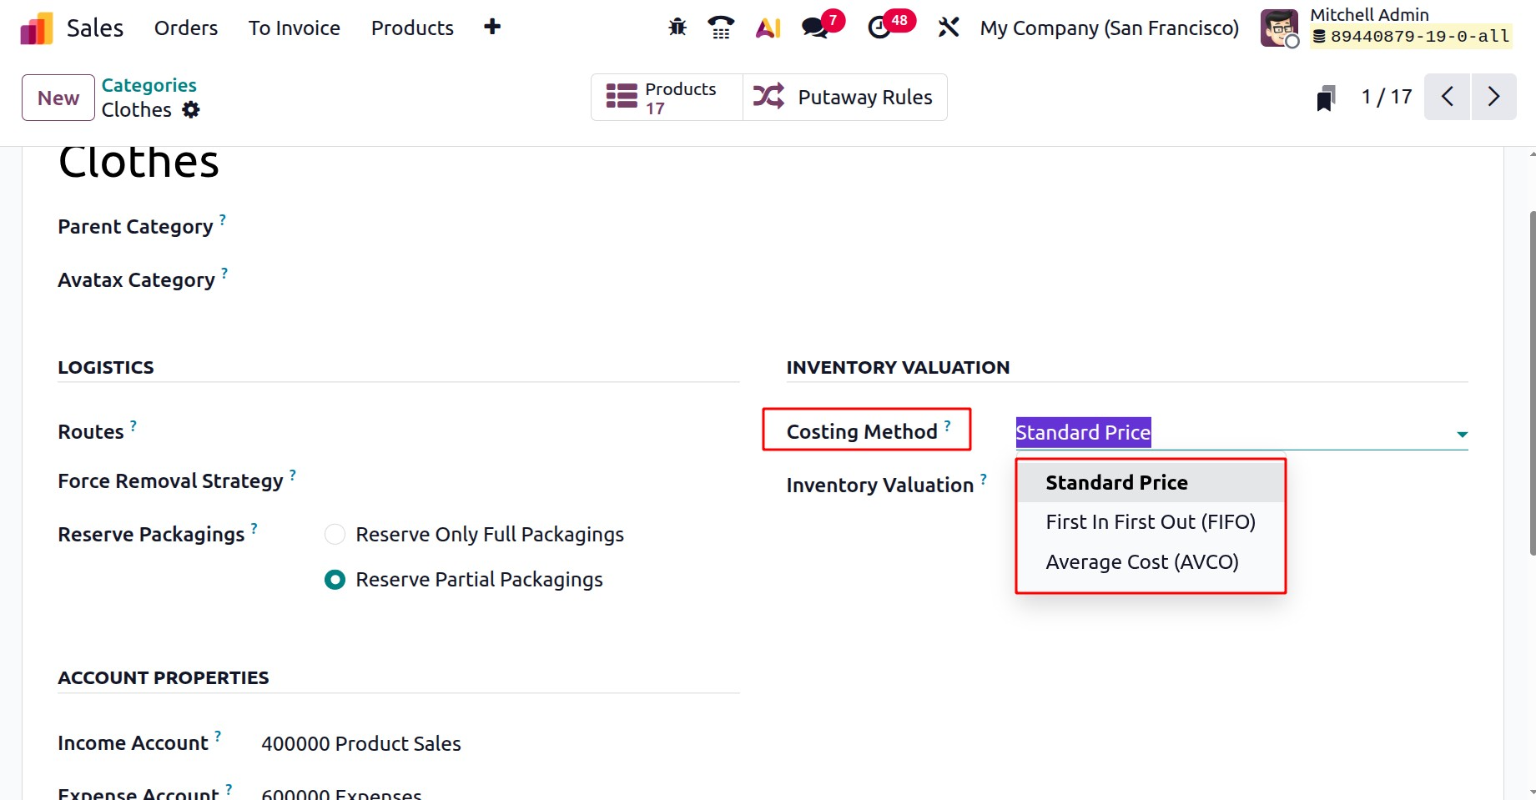Go to the next record arrow
Viewport: 1536px width, 800px height.
[1493, 97]
